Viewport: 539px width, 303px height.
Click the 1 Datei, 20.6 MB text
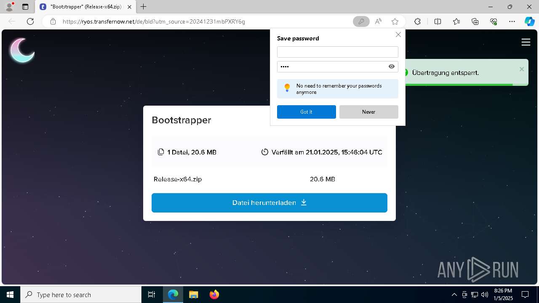(x=192, y=152)
